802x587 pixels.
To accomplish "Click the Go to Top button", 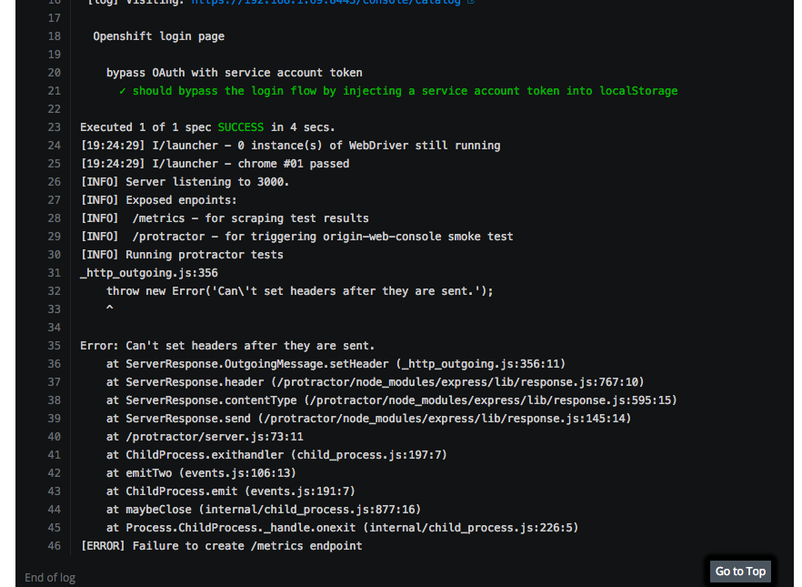I will [x=740, y=571].
